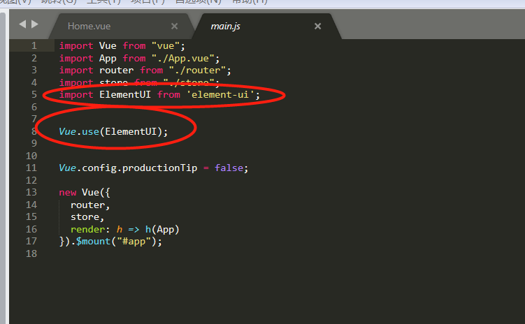Close the Home.vue tab
The width and height of the screenshot is (525, 324).
[x=175, y=26]
